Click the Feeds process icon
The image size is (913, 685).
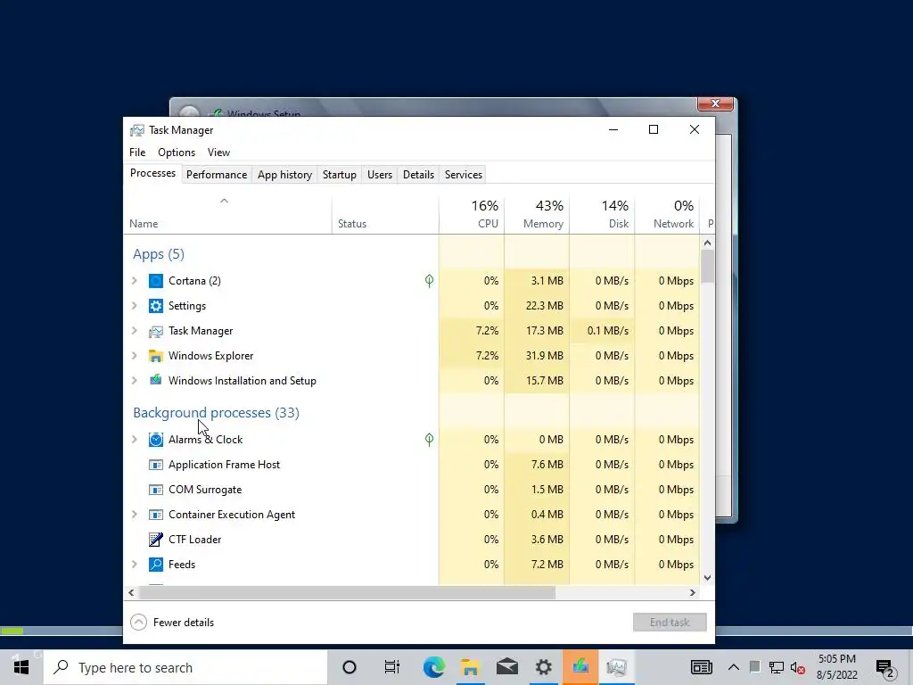155,564
